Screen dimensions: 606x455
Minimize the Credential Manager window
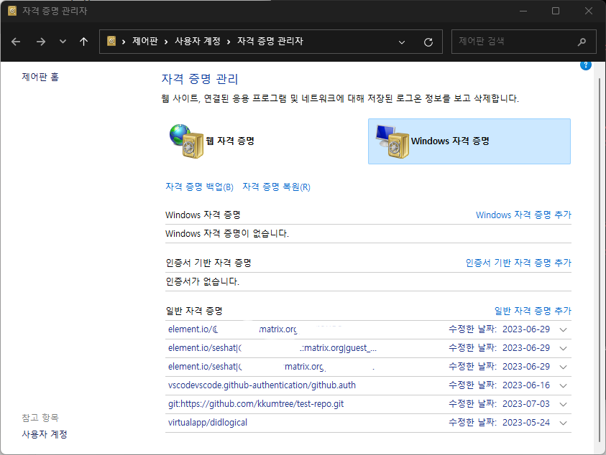(x=523, y=11)
